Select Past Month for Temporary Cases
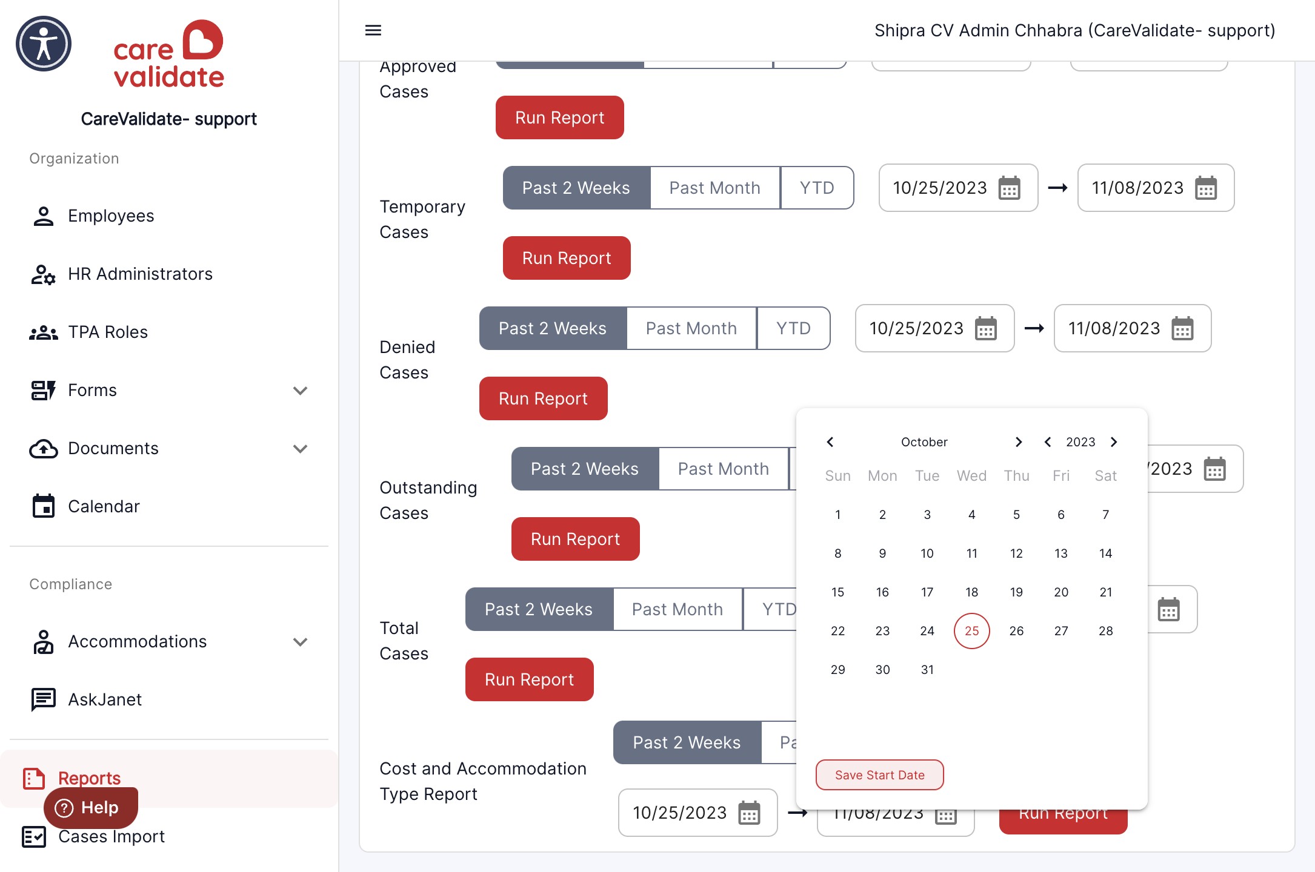Image resolution: width=1315 pixels, height=872 pixels. 715,188
